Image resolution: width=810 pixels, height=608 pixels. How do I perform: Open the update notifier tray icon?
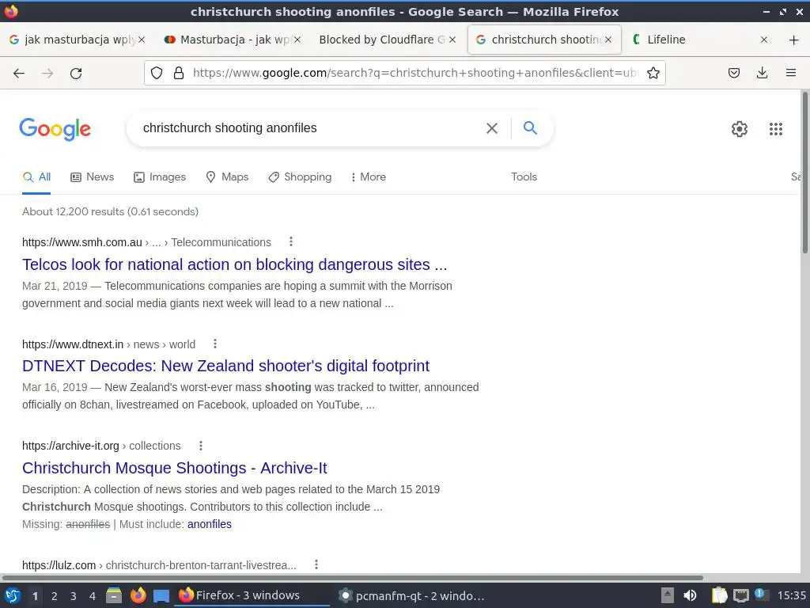tap(760, 595)
